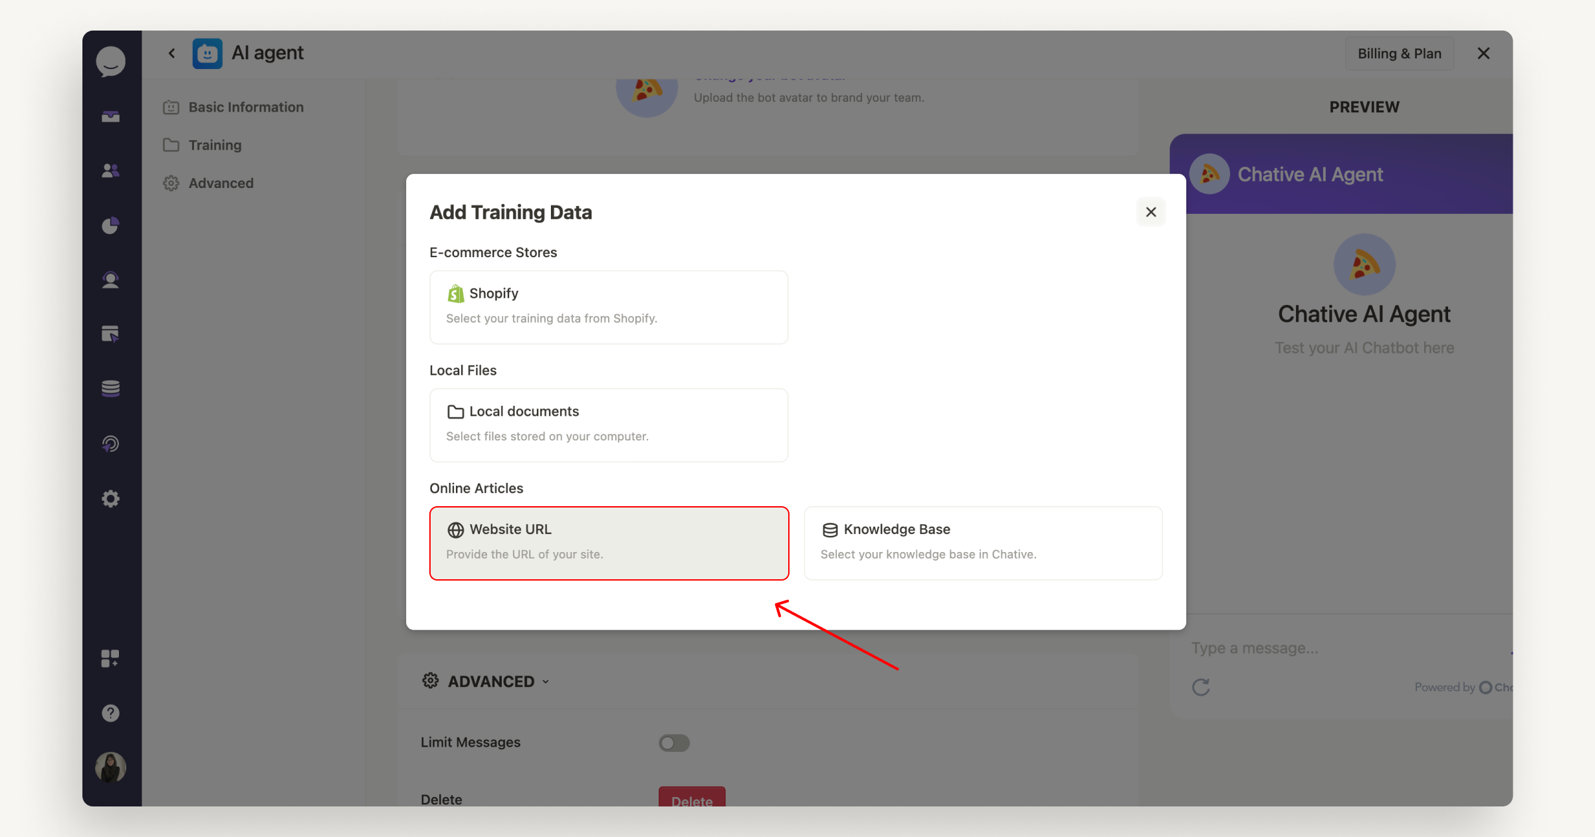Select the Shopify training data source

[608, 307]
